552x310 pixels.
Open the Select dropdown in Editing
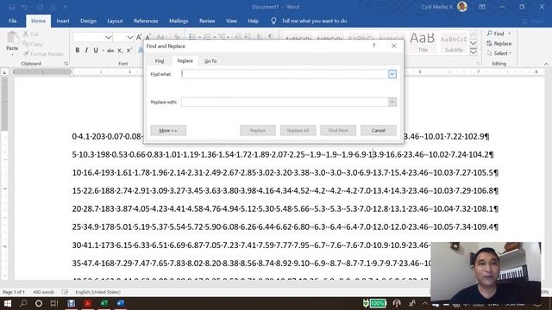click(499, 53)
